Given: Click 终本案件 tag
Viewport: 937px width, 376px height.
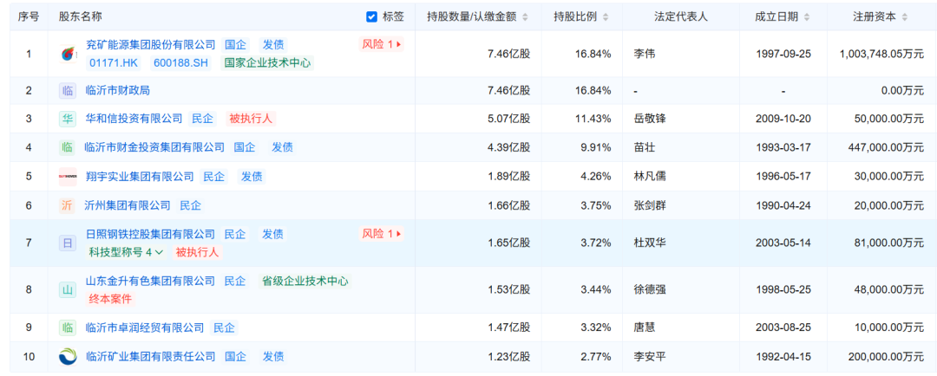Looking at the screenshot, I should (x=110, y=299).
